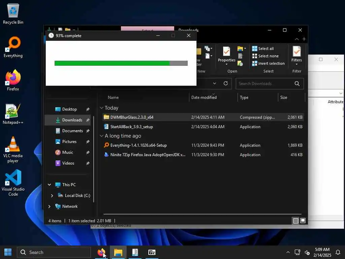Image resolution: width=345 pixels, height=259 pixels.
Task: Click the Open folder icon in the ribbon
Action: point(240,49)
